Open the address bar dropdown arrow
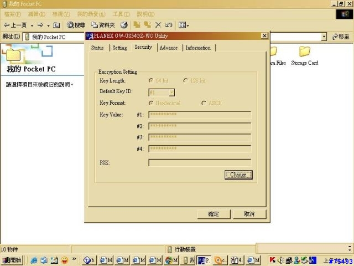The width and height of the screenshot is (354, 266). coord(324,37)
